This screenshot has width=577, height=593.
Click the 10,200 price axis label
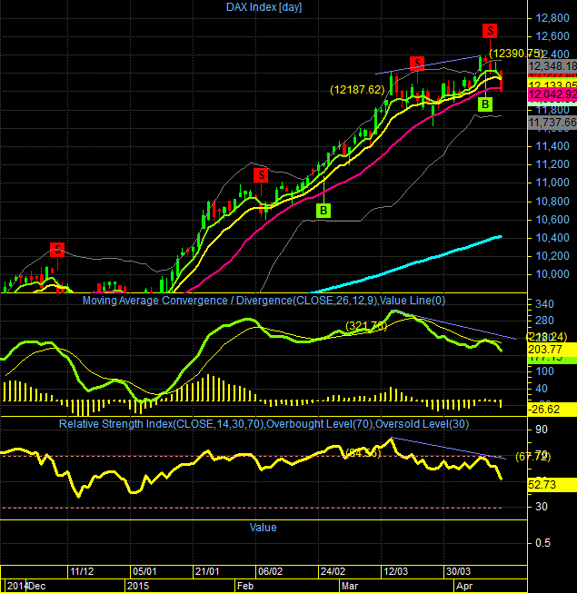552,256
